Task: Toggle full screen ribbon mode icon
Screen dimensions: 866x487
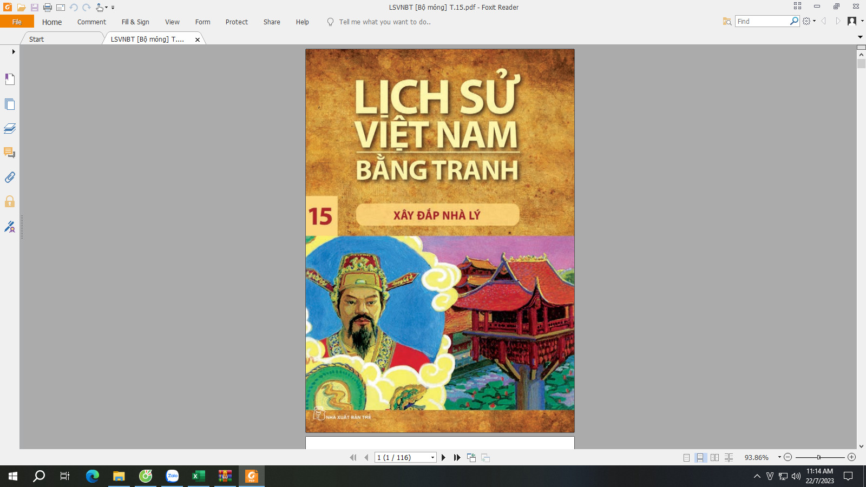Action: pyautogui.click(x=797, y=6)
